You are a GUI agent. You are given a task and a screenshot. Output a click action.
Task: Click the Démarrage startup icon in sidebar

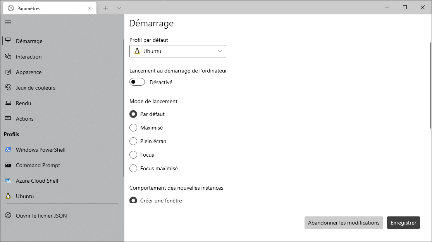(8, 41)
